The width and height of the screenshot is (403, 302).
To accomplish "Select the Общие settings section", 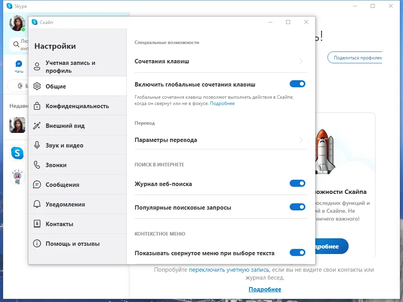I will click(x=78, y=86).
